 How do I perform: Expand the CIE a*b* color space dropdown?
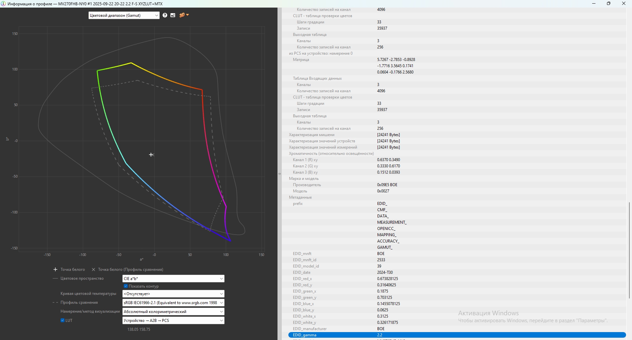[173, 279]
